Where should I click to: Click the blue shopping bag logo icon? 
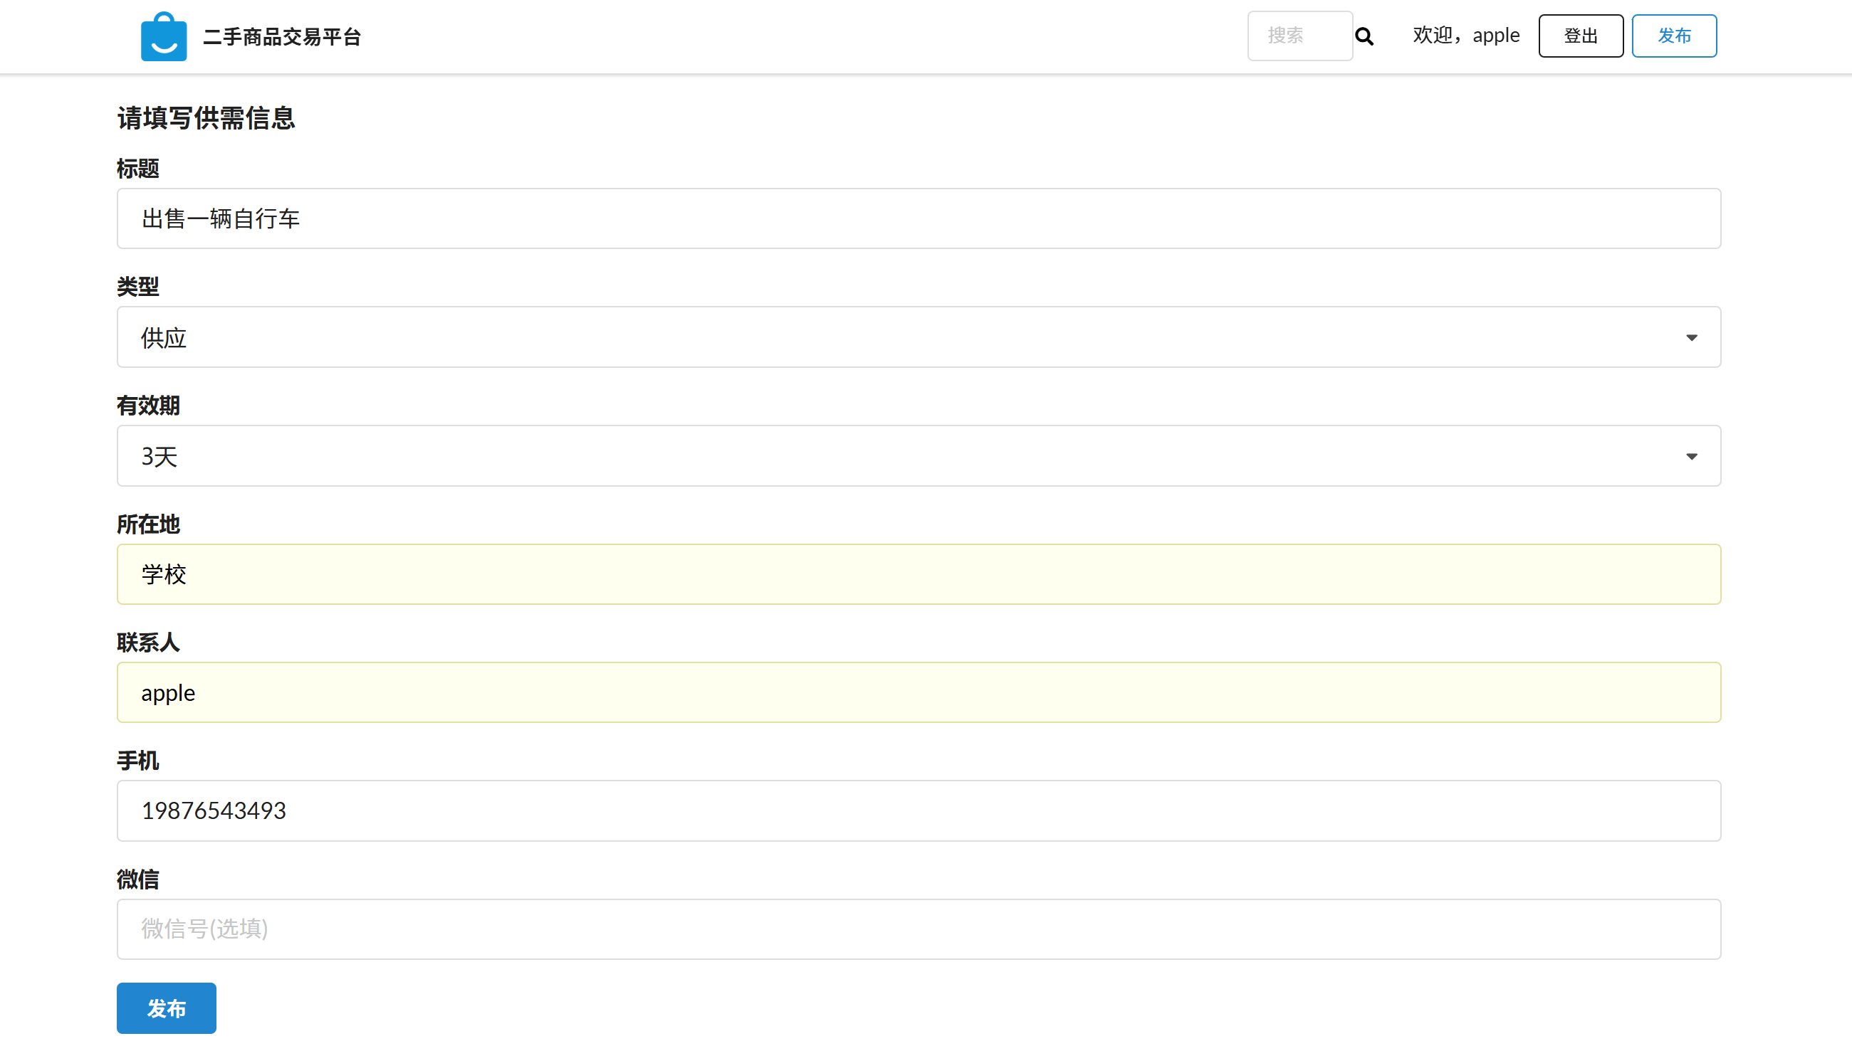164,36
